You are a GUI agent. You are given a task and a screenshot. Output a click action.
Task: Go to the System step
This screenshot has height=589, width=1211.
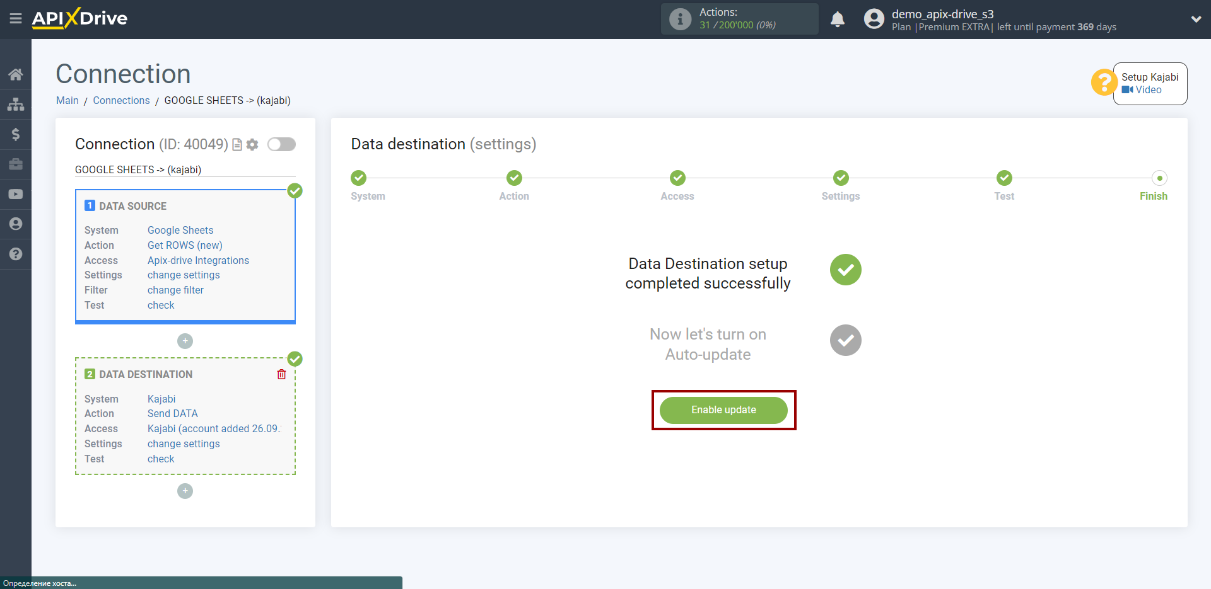[359, 178]
